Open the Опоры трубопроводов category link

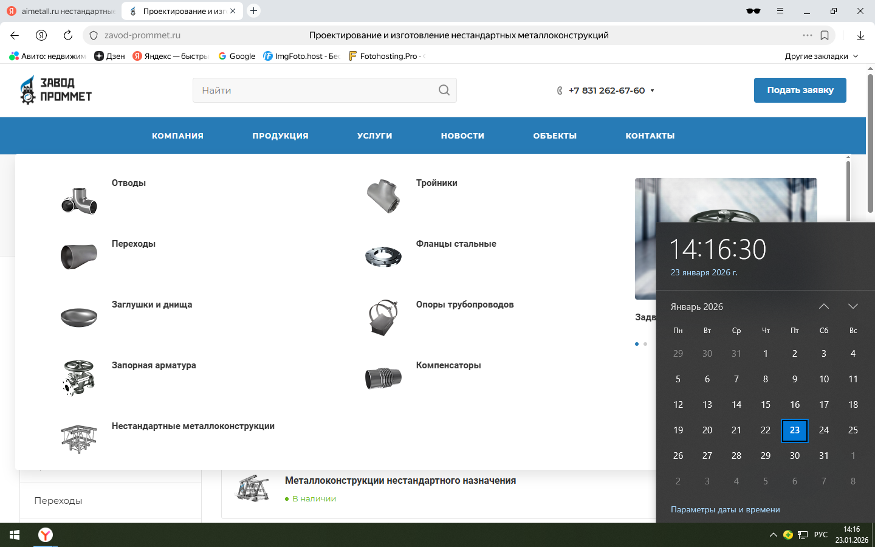point(465,304)
